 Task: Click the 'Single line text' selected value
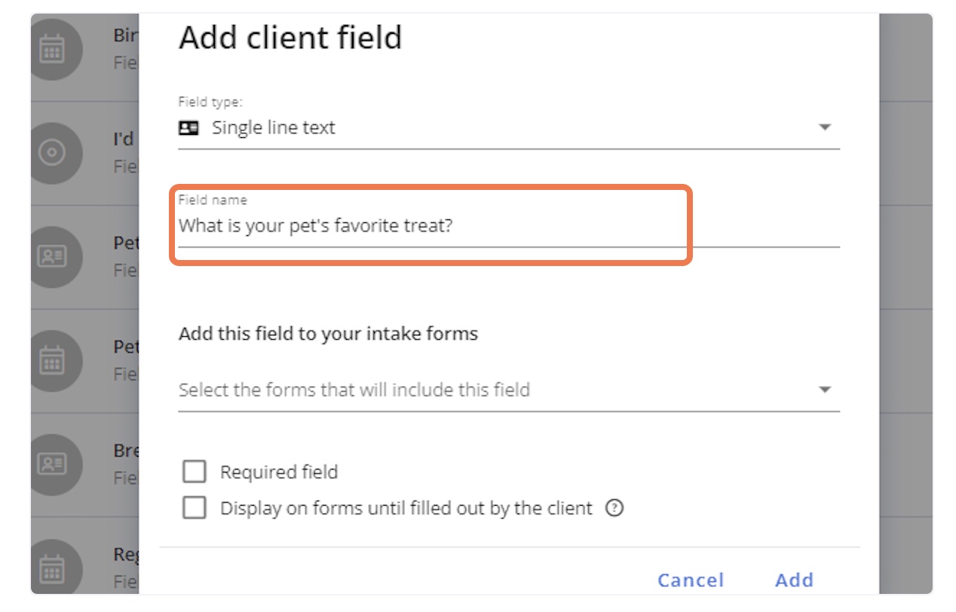pyautogui.click(x=274, y=128)
